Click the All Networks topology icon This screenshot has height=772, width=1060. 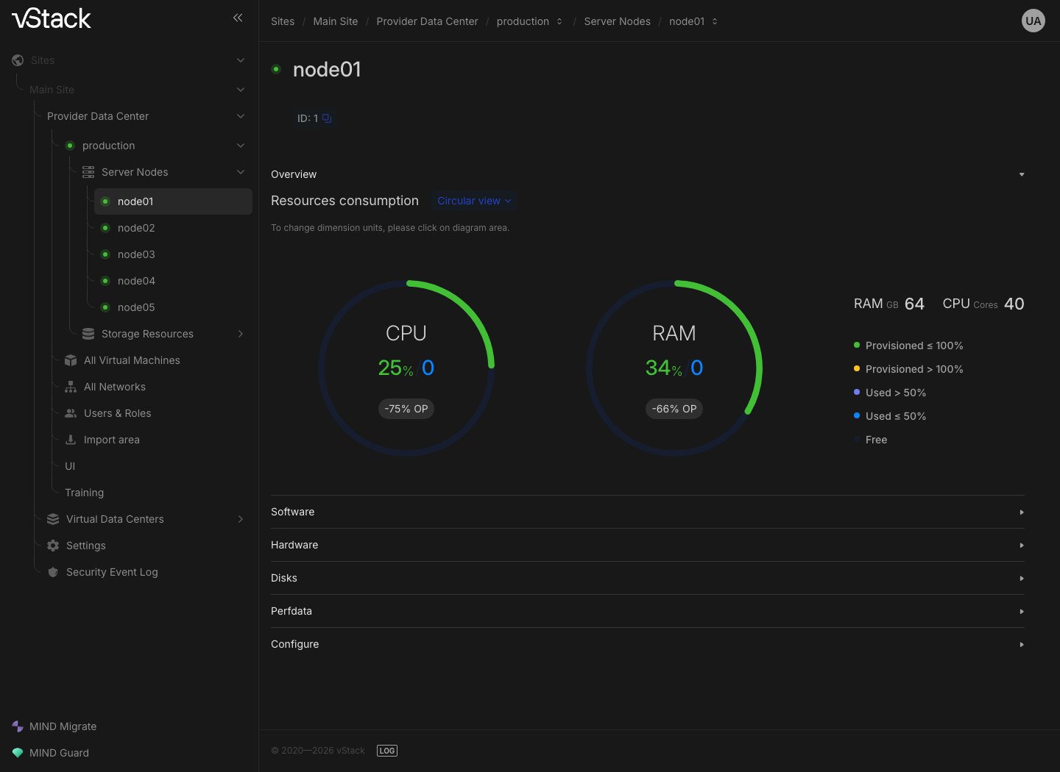click(71, 387)
